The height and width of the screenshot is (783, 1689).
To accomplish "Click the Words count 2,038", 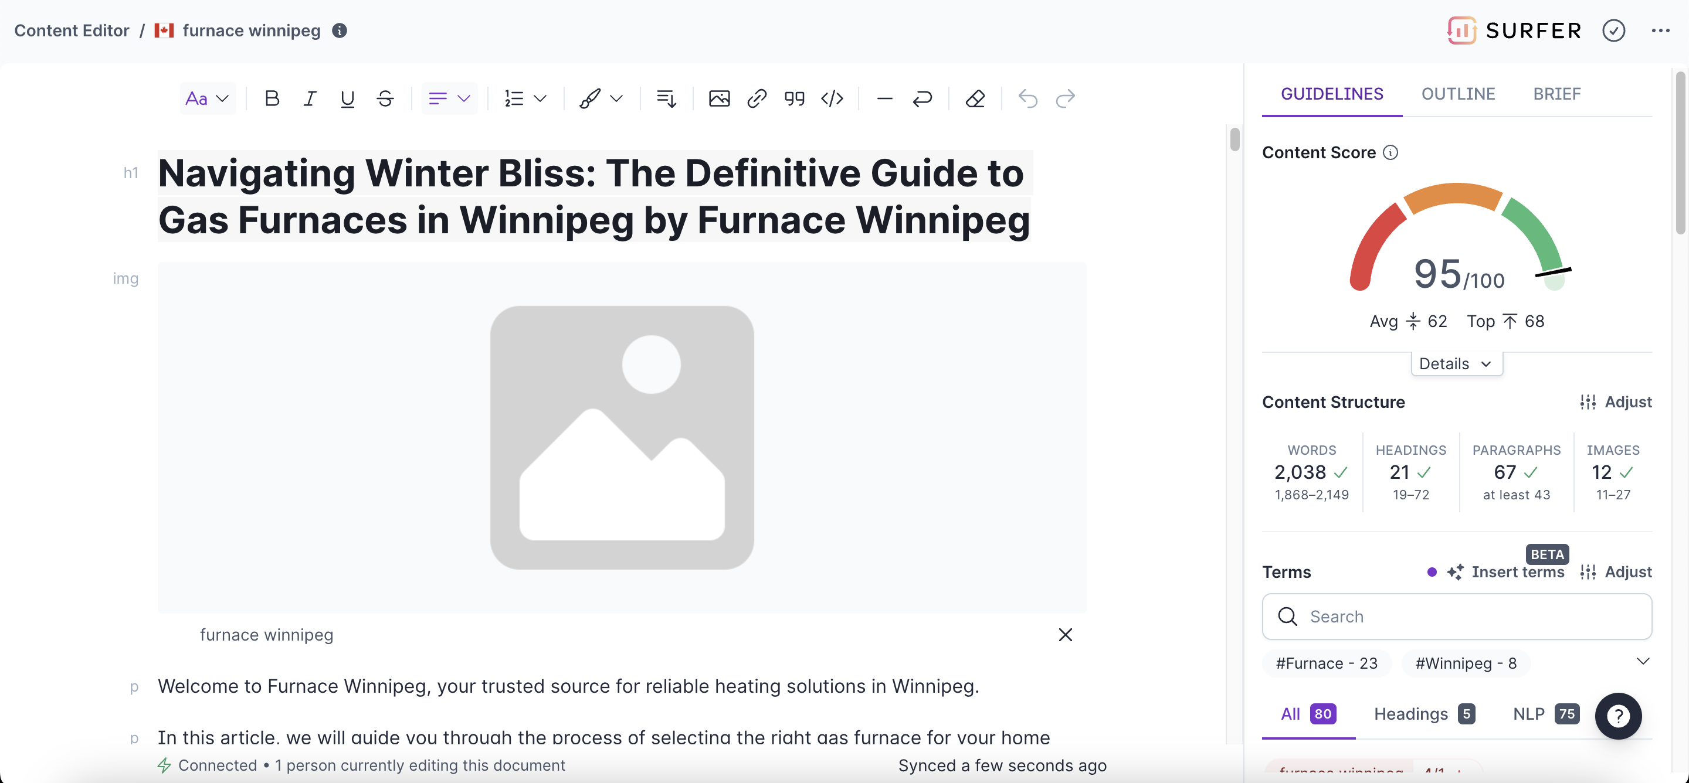I will coord(1310,472).
